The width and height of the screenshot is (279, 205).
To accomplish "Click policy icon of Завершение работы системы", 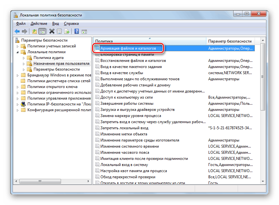I will tap(97, 103).
